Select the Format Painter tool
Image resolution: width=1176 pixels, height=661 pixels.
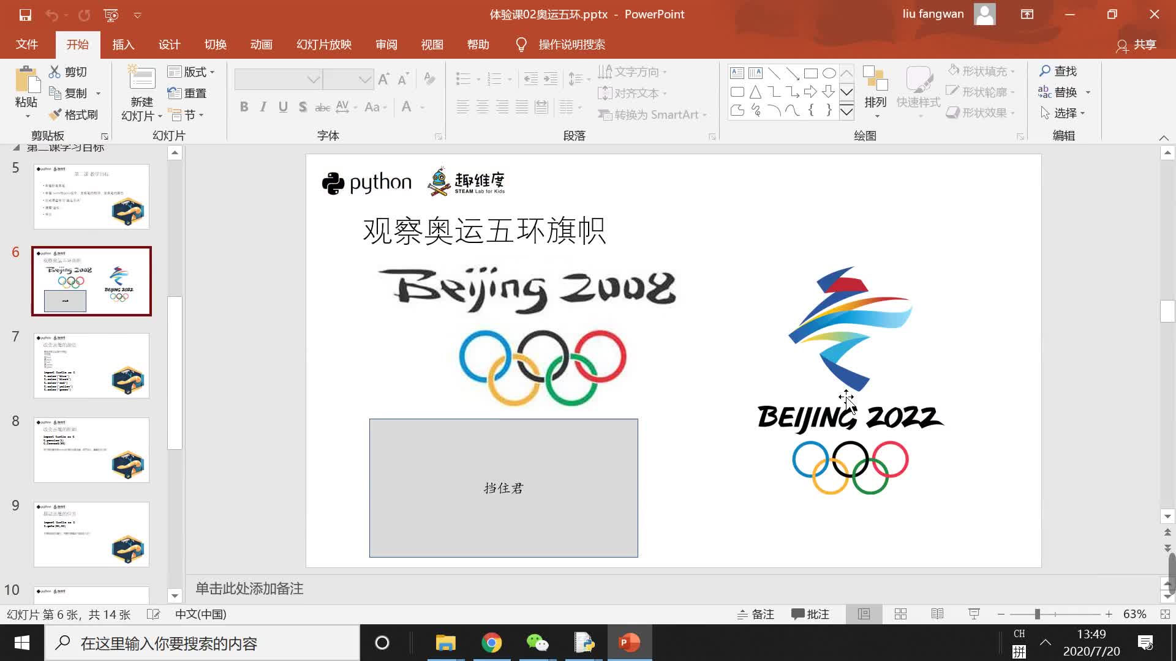pyautogui.click(x=73, y=114)
